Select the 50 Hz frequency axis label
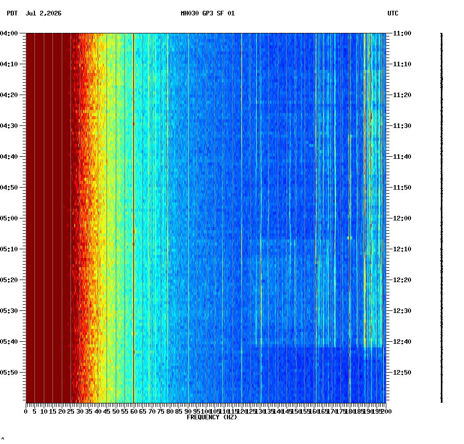The height and width of the screenshot is (444, 464). pos(116,412)
